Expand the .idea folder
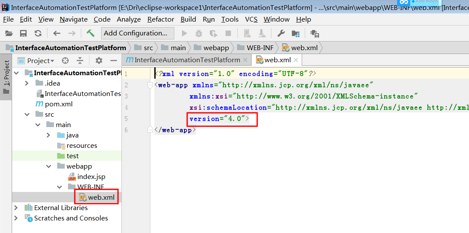The height and width of the screenshot is (233, 469). pos(27,83)
